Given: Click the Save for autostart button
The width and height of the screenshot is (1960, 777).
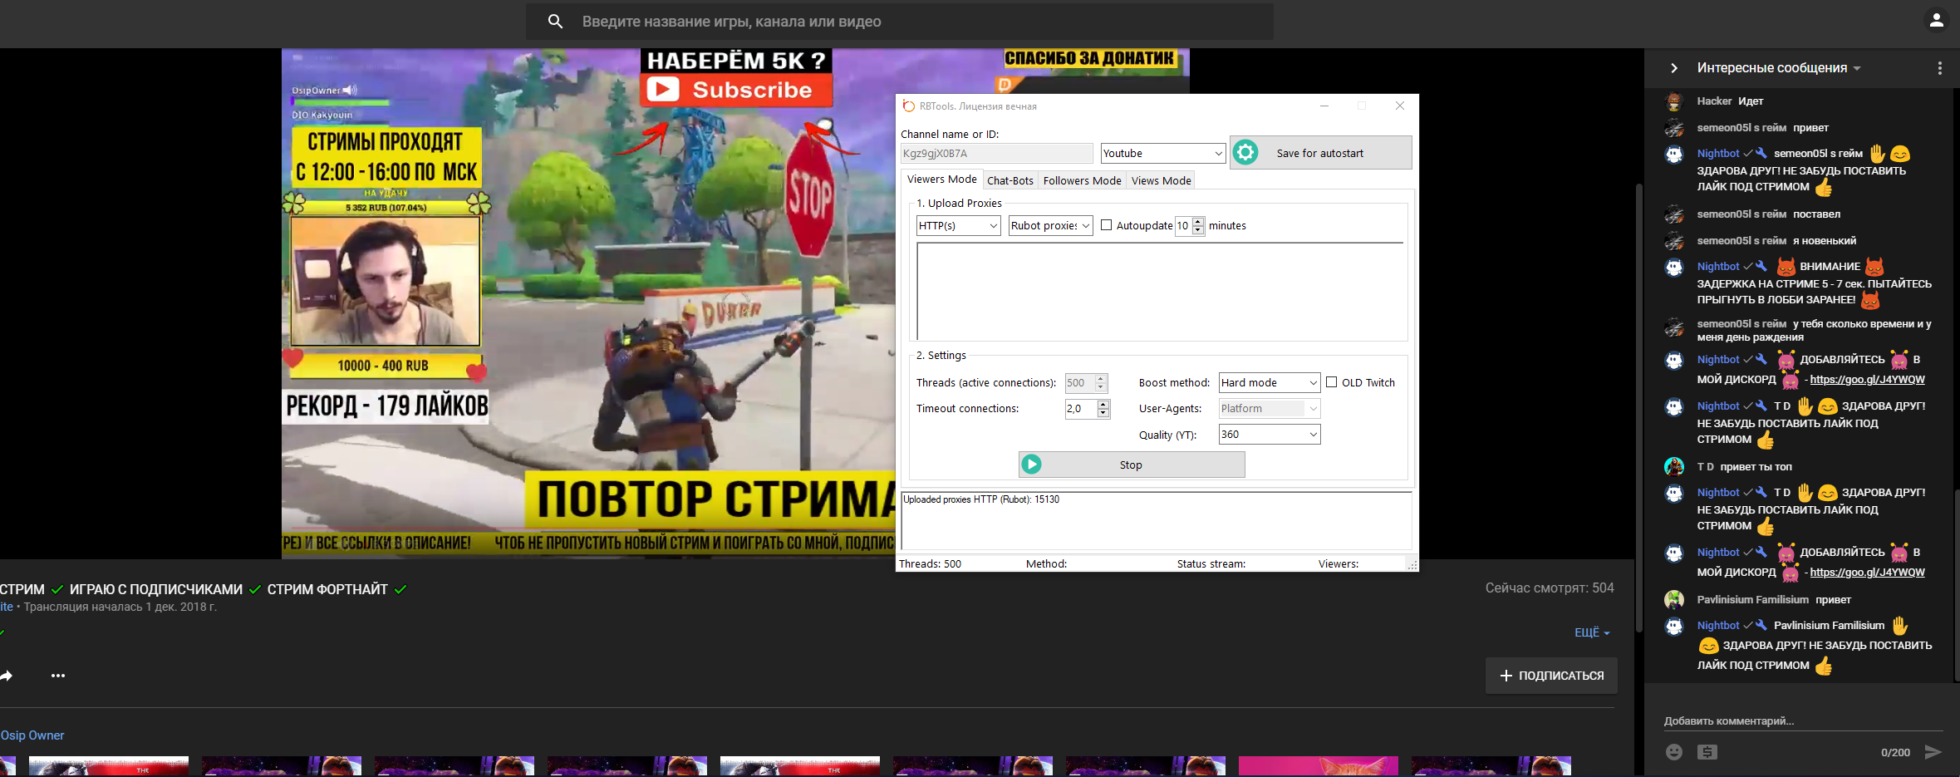Looking at the screenshot, I should (x=1320, y=154).
